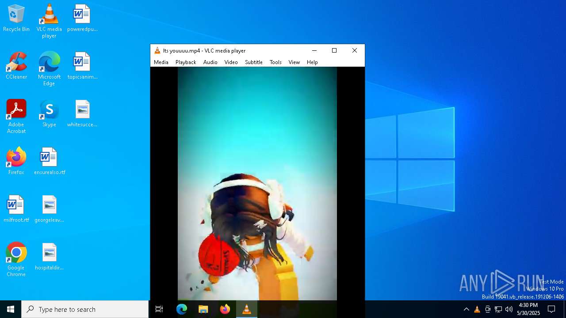Screen dimensions: 566x318
Task: Open the Audio menu in VLC
Action: 210,62
